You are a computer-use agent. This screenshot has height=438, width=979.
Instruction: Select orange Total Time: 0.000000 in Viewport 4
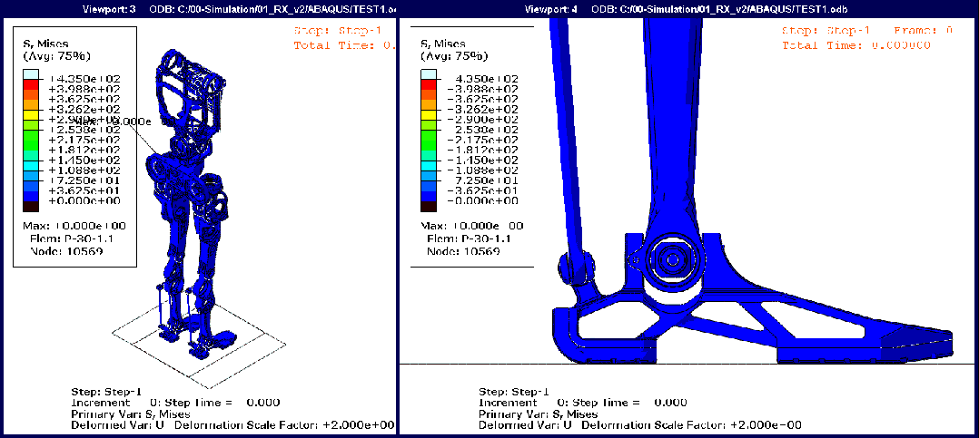click(x=856, y=45)
